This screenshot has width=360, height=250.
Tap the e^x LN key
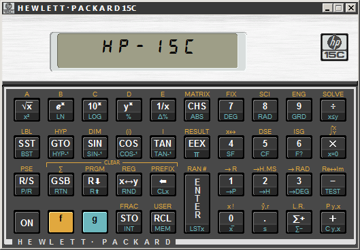click(61, 110)
